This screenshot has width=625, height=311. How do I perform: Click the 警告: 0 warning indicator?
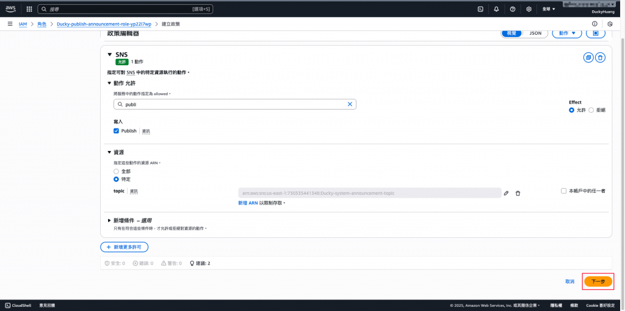pos(172,264)
